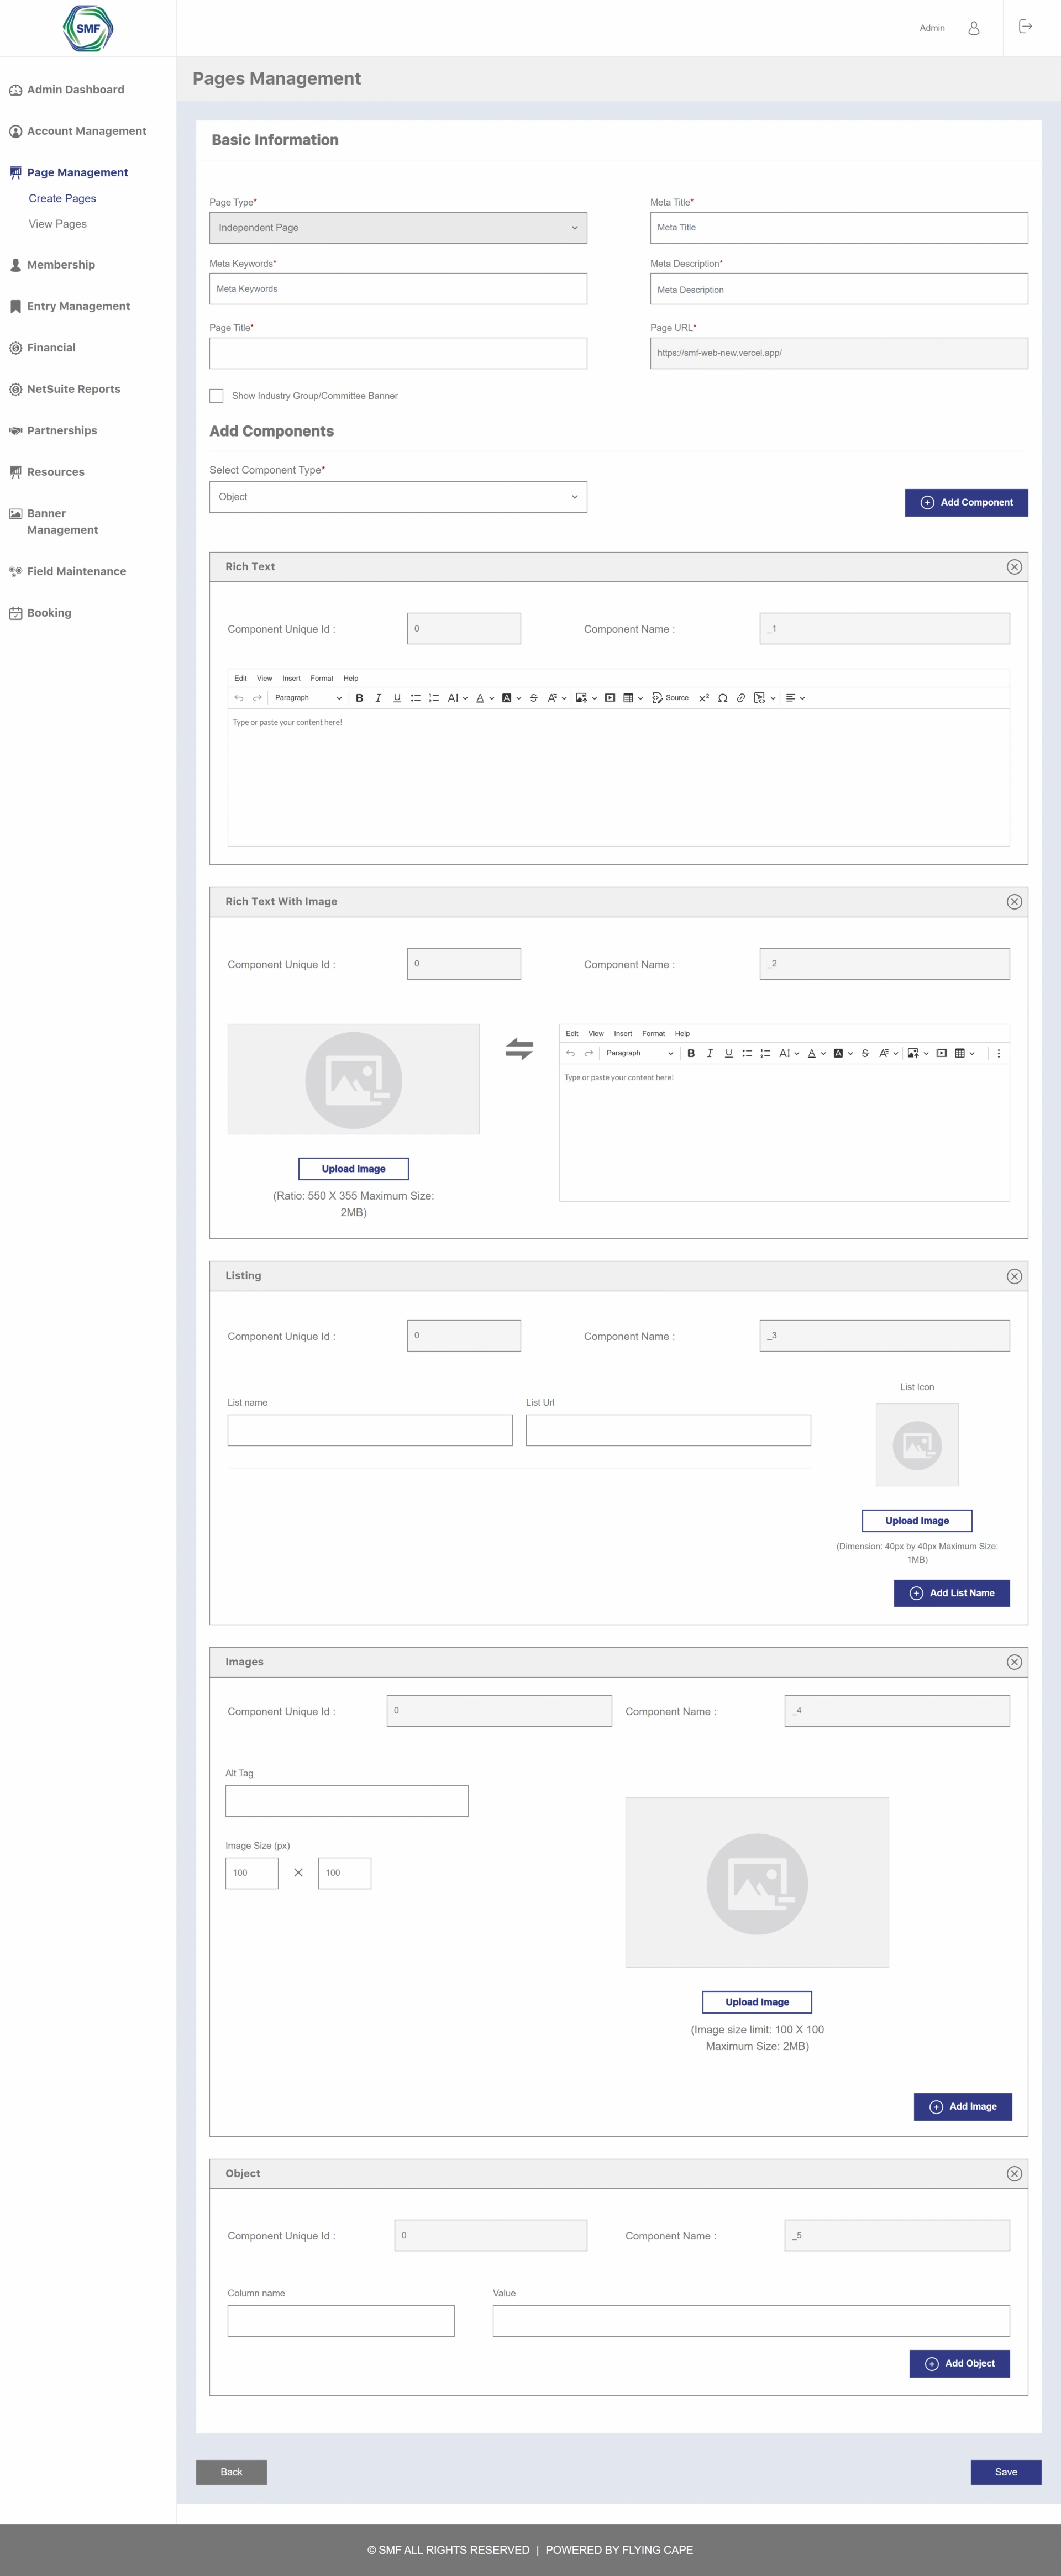
Task: Click the Save button at the bottom
Action: coord(1005,2471)
